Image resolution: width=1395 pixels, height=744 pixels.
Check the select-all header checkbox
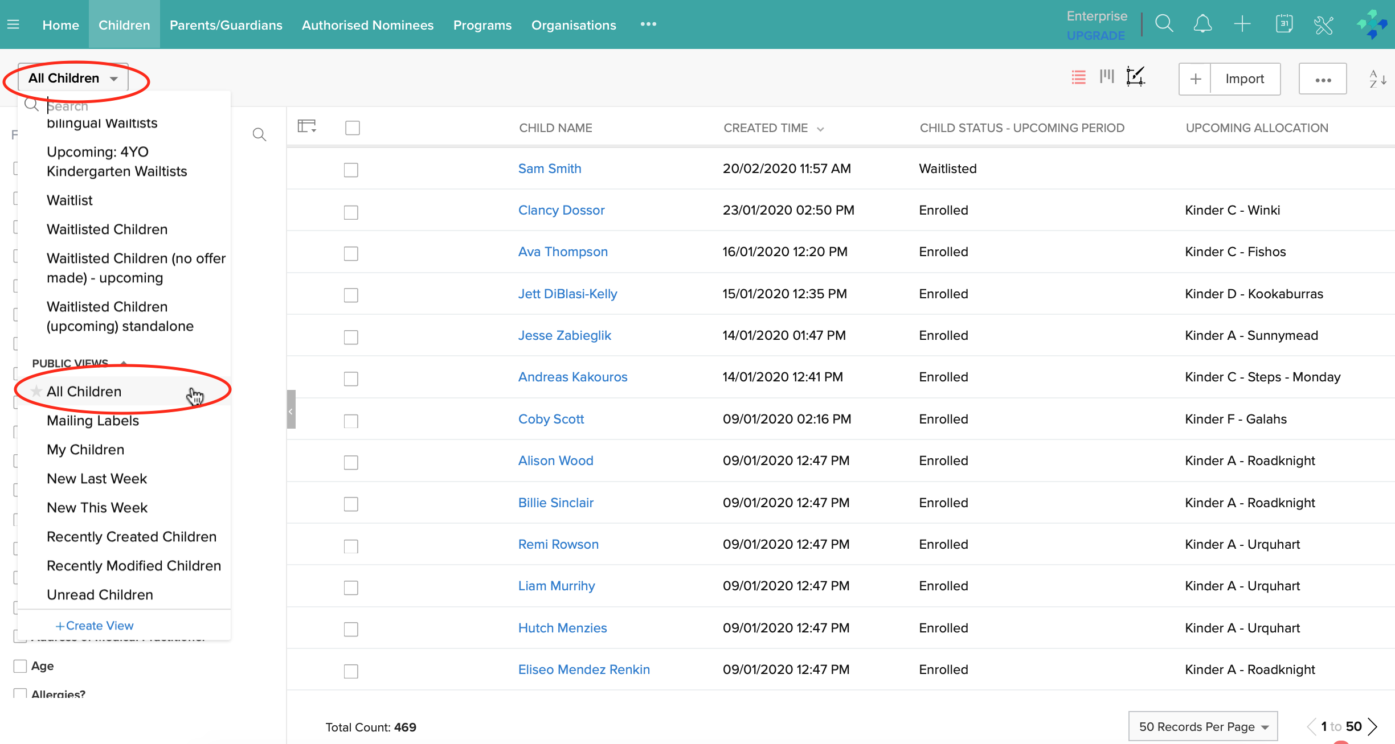coord(353,128)
